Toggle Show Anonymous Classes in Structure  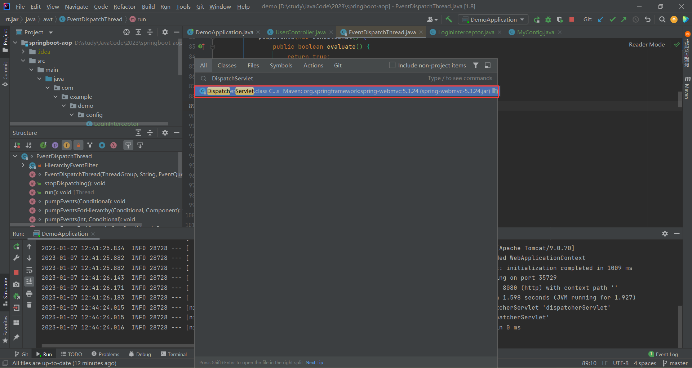102,145
